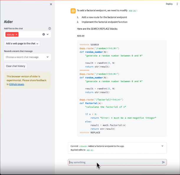This screenshot has width=180, height=175.
Task: Click inline app.py code in intro sentence
Action: click(x=132, y=11)
